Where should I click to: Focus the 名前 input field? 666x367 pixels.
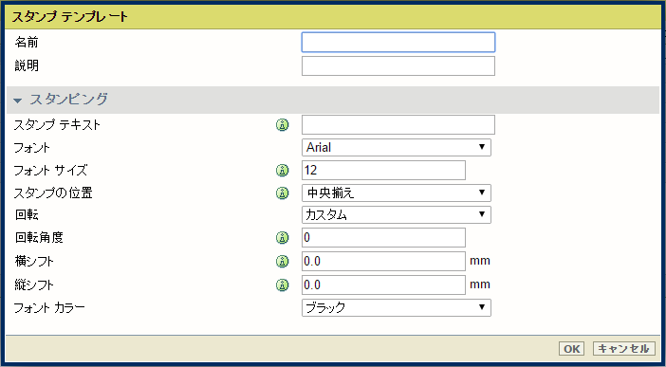click(x=398, y=43)
